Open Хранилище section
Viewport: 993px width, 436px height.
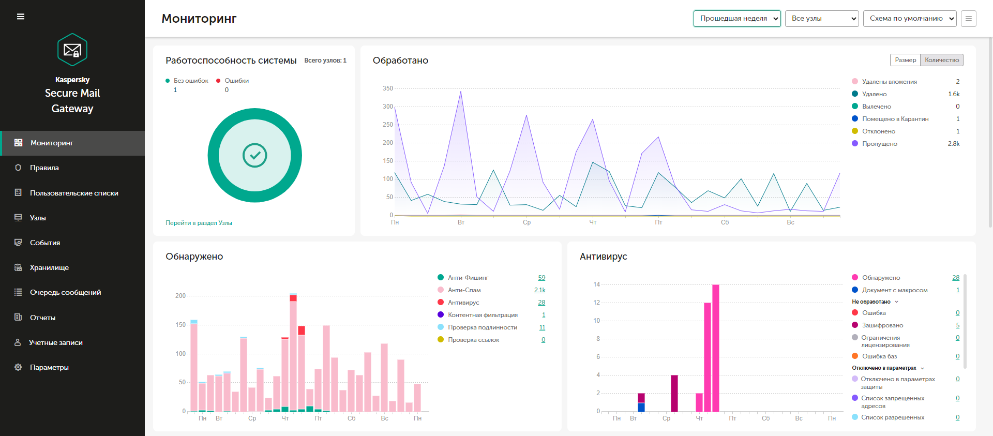72,267
